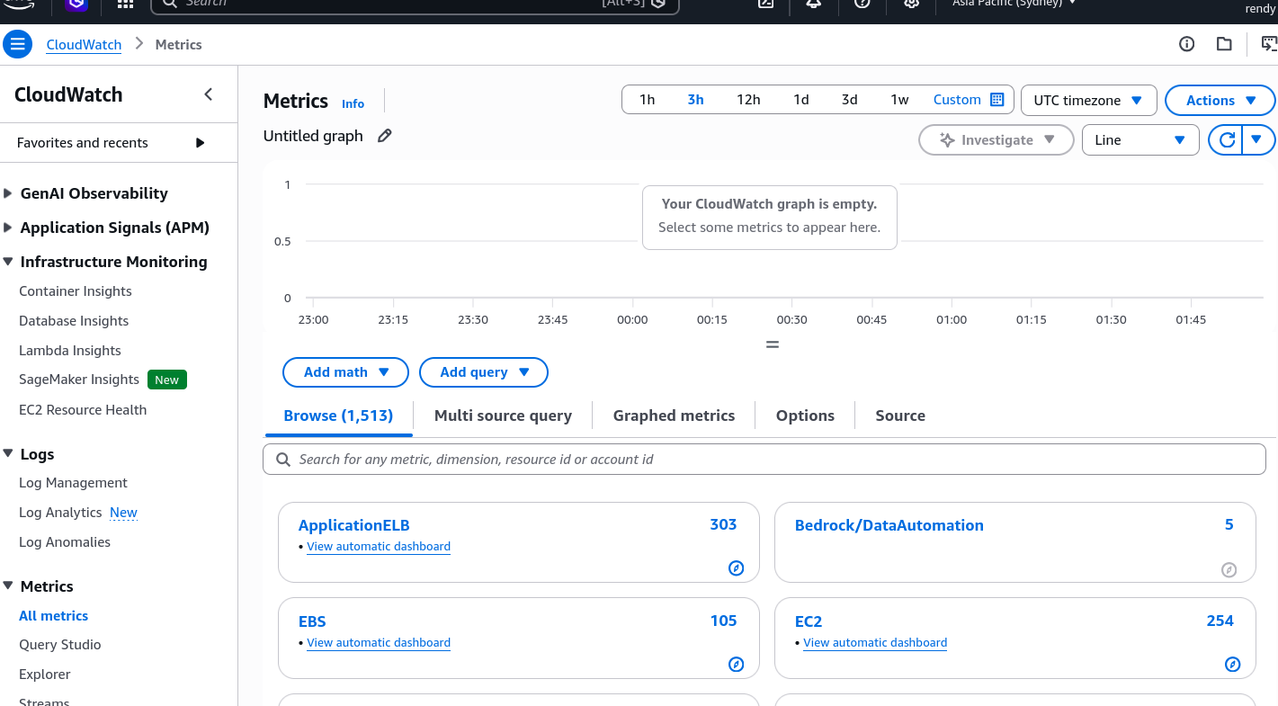Screen dimensions: 1278x706
Task: Click the info circle icon in the breadcrumb bar
Action: pyautogui.click(x=1187, y=44)
